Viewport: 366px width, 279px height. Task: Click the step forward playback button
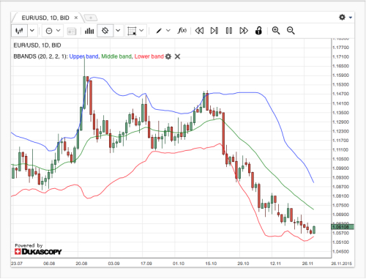tap(214, 31)
